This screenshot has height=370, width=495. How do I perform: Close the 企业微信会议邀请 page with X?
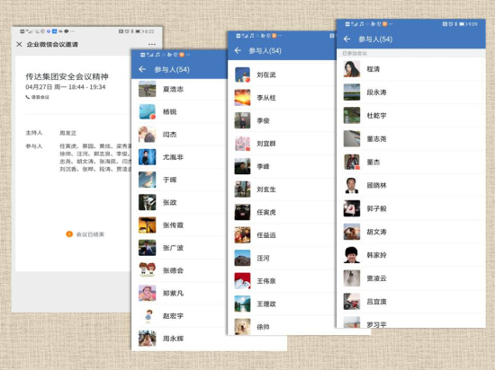point(19,44)
